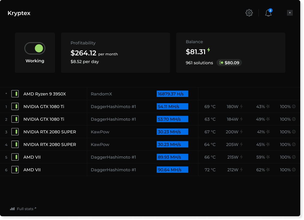
Task: Click the load gauge icon on GPU 6 row
Action: click(x=294, y=170)
